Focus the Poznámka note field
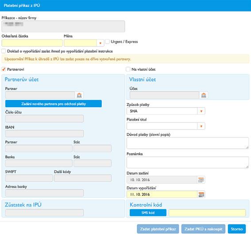251x236 pixels. click(x=188, y=162)
